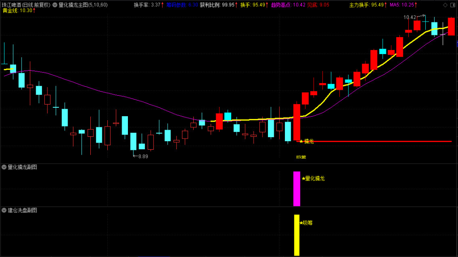This screenshot has width=458, height=257.
Task: Click the 建仓洗盘副图 panel title
Action: pyautogui.click(x=22, y=210)
